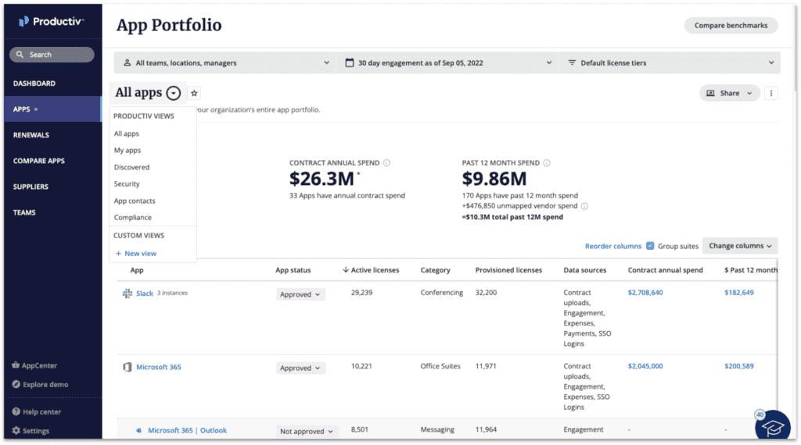This screenshot has height=445, width=801.
Task: Select All apps in the views list
Action: pyautogui.click(x=126, y=133)
